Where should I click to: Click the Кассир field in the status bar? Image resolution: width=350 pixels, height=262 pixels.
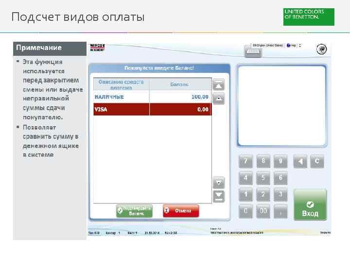(113, 233)
